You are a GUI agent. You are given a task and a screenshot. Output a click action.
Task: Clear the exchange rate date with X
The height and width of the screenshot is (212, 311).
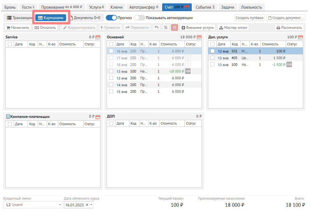[x=87, y=205]
